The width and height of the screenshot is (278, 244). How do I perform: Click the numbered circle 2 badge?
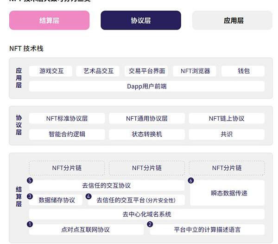(150, 224)
